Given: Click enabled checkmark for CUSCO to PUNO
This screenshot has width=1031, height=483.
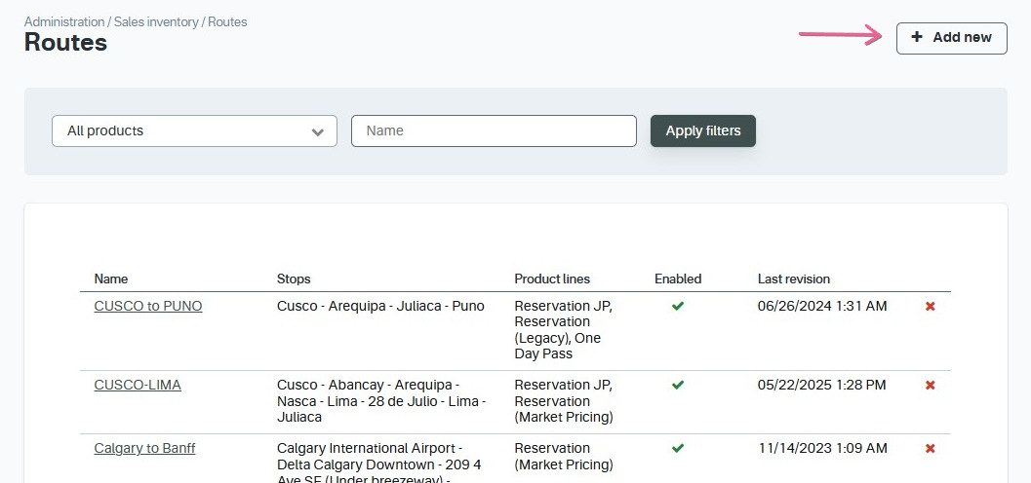Looking at the screenshot, I should coord(678,306).
